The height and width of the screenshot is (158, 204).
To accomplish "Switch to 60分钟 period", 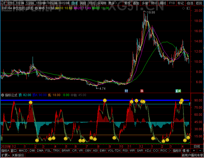I will pyautogui.click(x=64, y=3).
